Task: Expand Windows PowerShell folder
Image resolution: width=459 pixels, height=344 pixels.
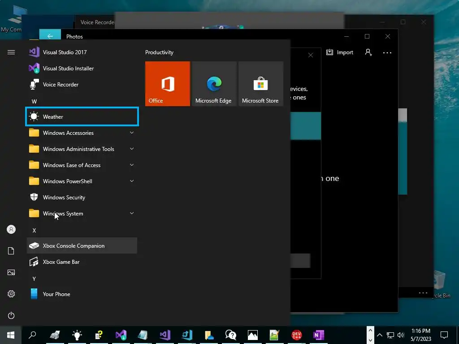Action: [82, 181]
